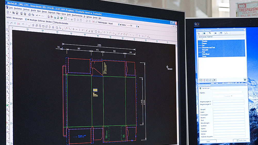Click the Entfernen button
Image resolution: width=258 pixels, height=145 pixels.
[42, 21]
